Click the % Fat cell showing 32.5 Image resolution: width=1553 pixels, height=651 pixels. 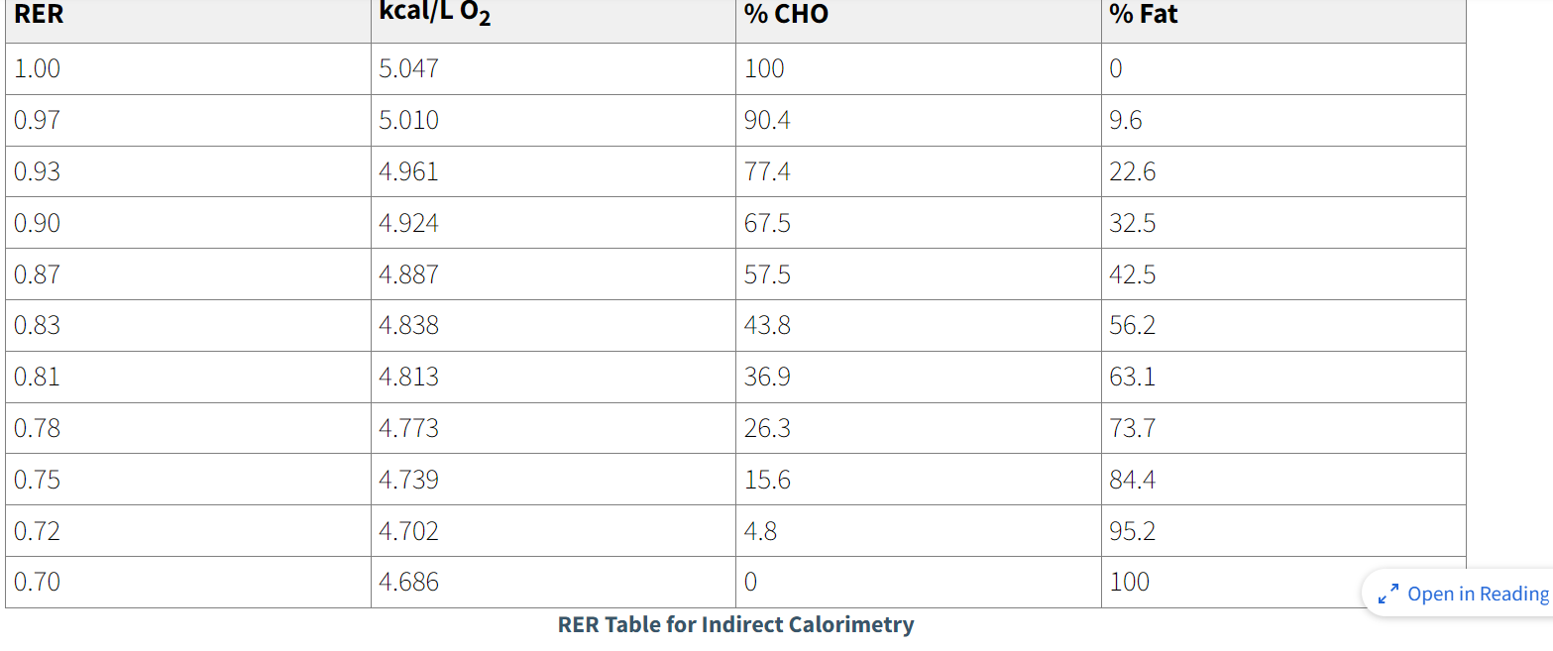1132,223
